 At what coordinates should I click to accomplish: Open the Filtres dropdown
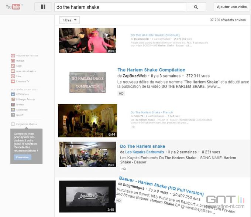69,20
